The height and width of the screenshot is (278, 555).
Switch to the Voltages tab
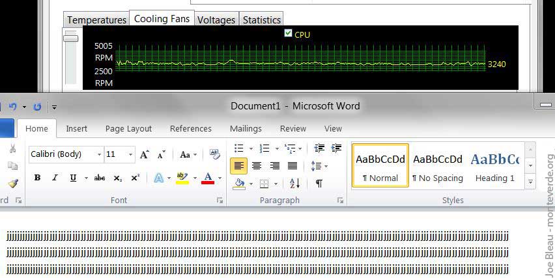pos(216,20)
